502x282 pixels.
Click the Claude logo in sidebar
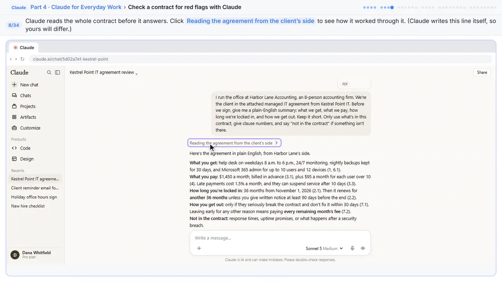tap(20, 72)
